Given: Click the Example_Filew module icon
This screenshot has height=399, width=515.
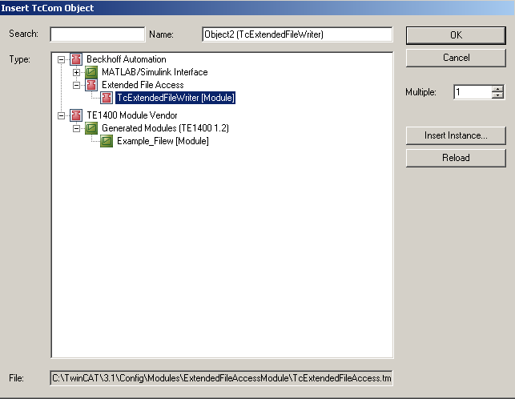Looking at the screenshot, I should tap(107, 141).
